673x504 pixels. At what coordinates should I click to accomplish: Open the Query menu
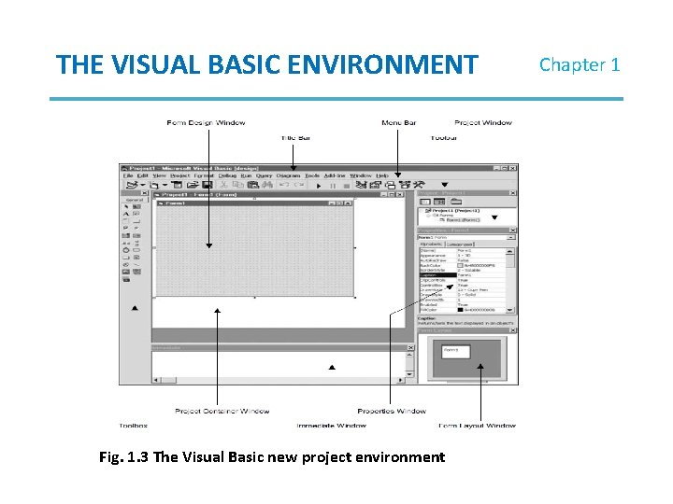pos(264,175)
